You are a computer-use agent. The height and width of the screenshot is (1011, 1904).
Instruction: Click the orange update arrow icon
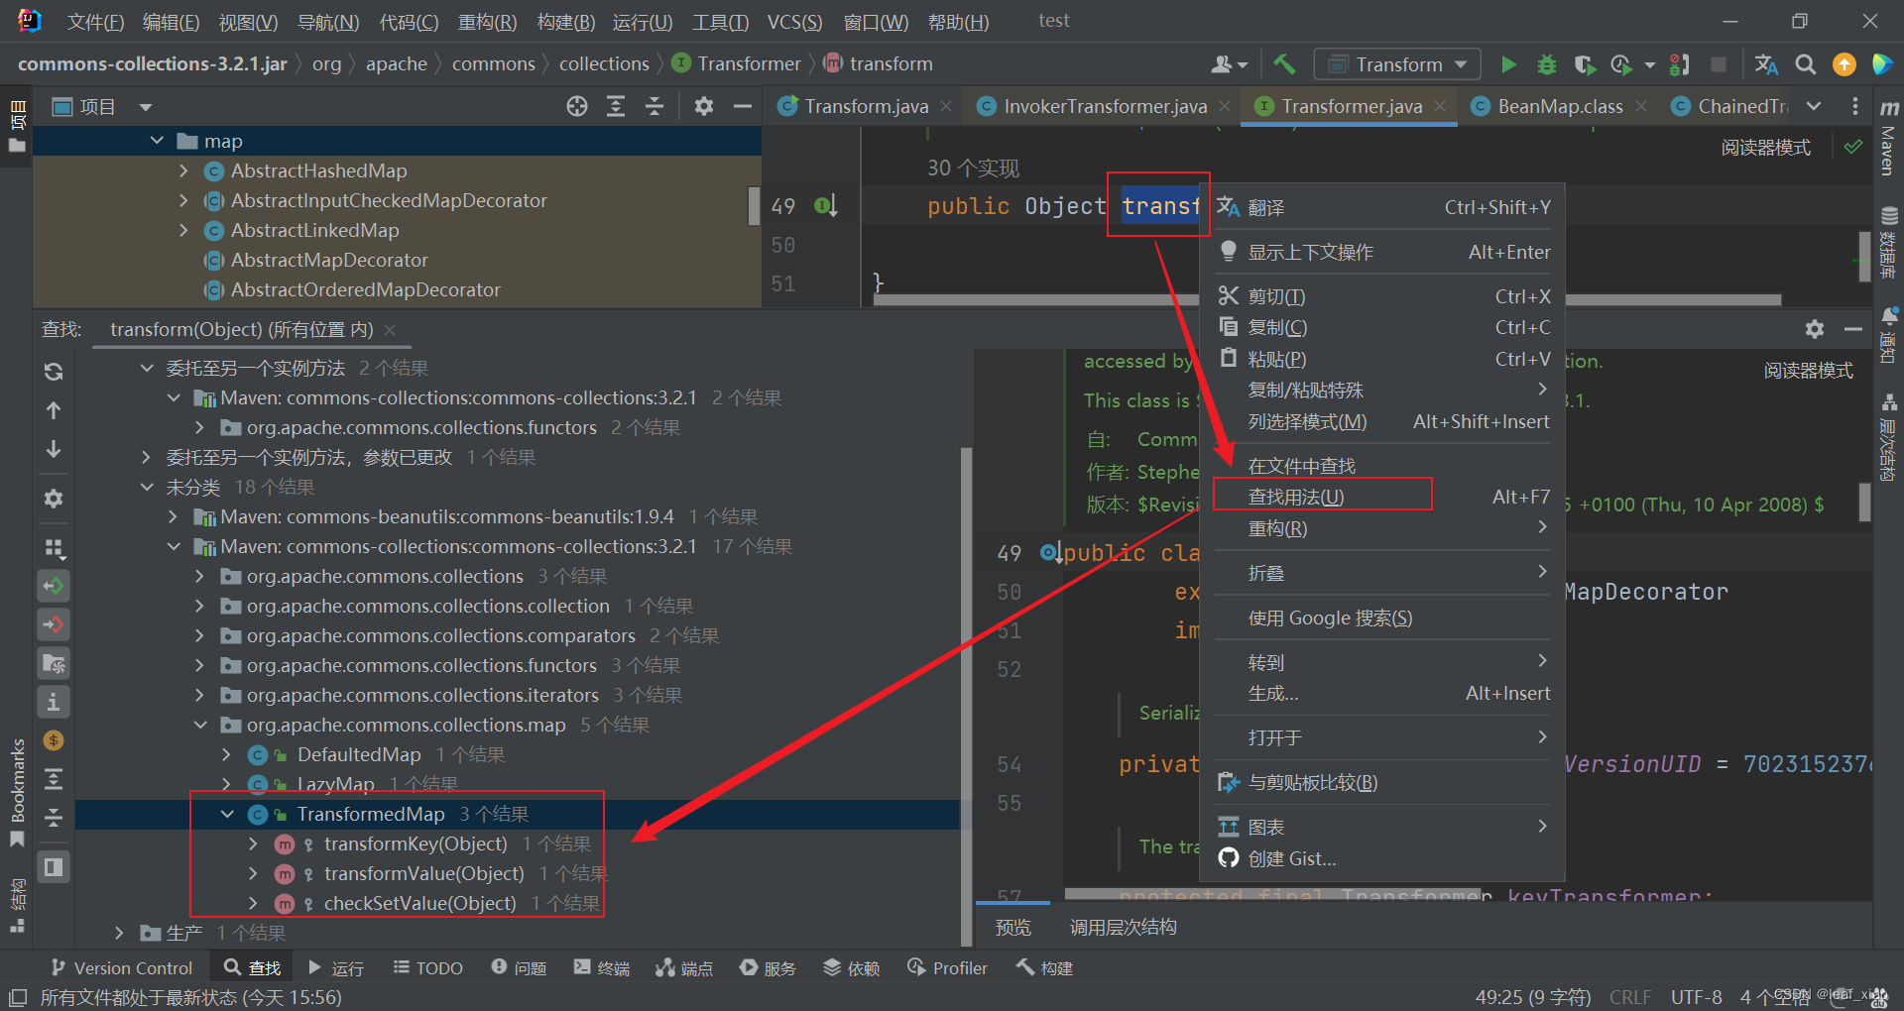(x=1844, y=64)
